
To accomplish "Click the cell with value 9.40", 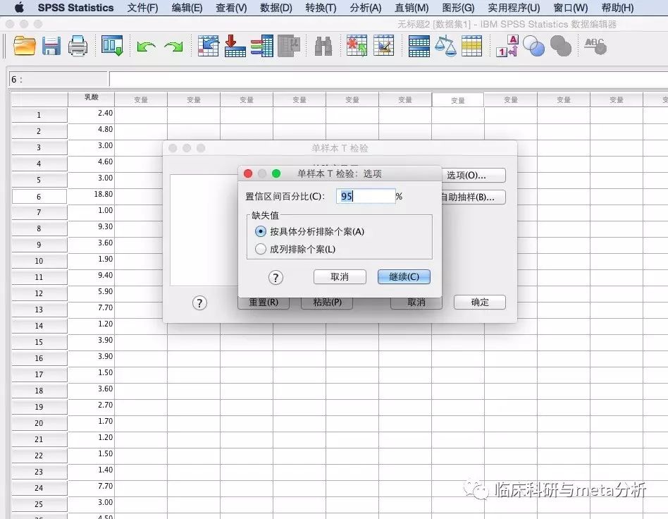I will (x=91, y=276).
